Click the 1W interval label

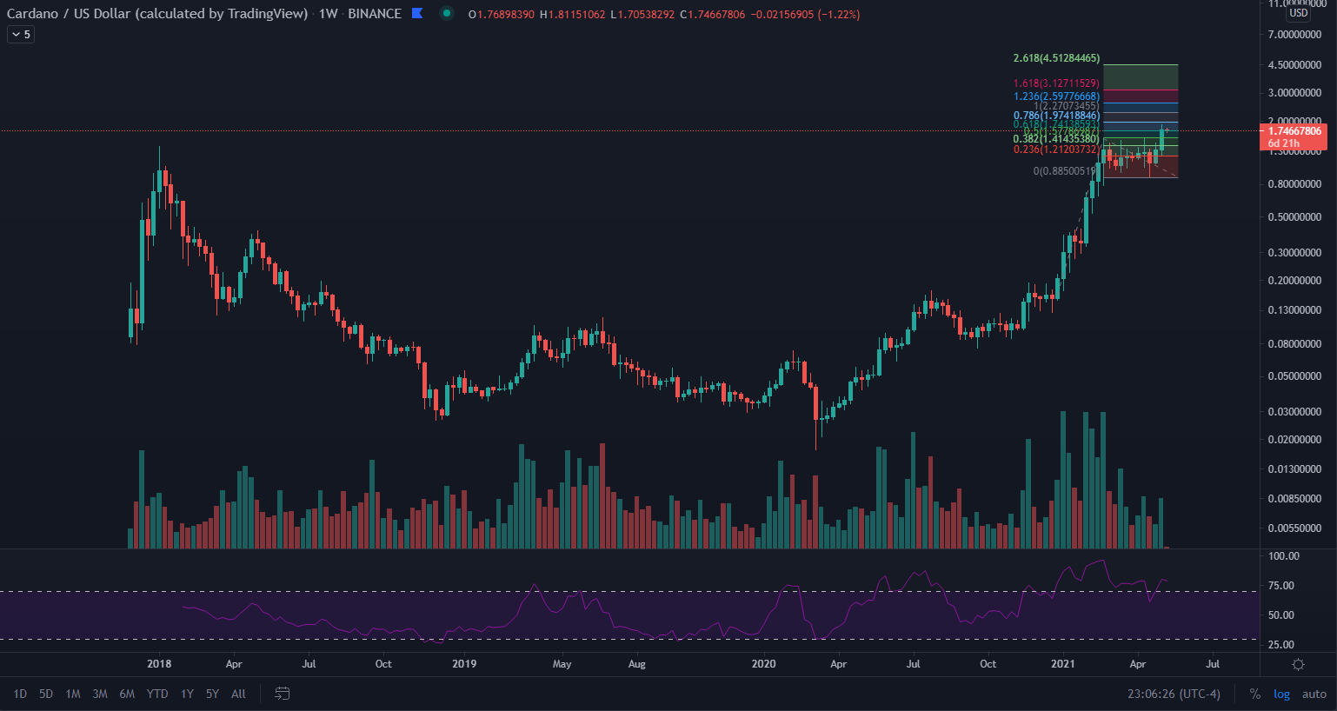328,14
